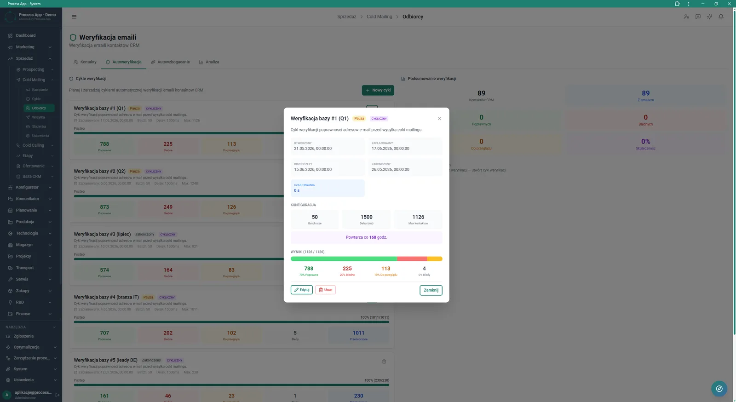Click the Zamknij button

[x=431, y=290]
